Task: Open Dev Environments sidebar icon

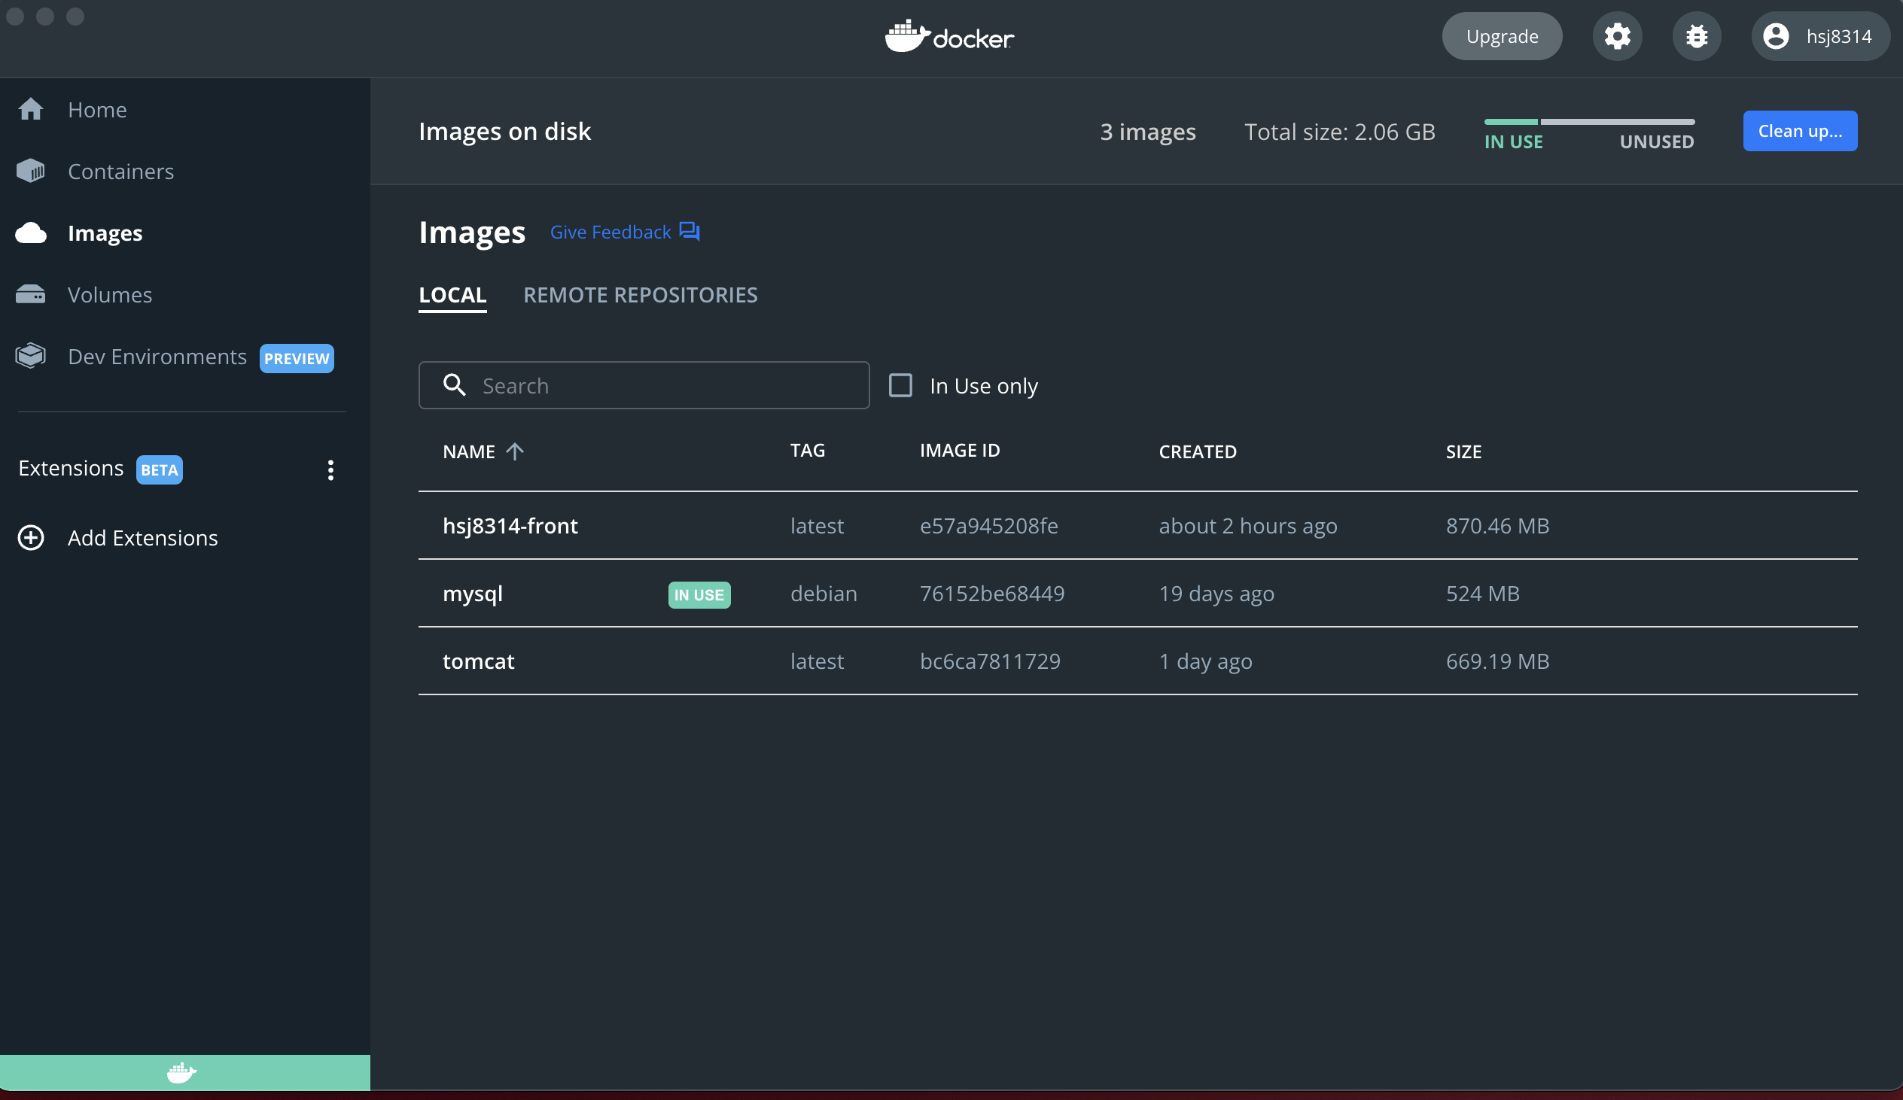Action: pyautogui.click(x=31, y=356)
